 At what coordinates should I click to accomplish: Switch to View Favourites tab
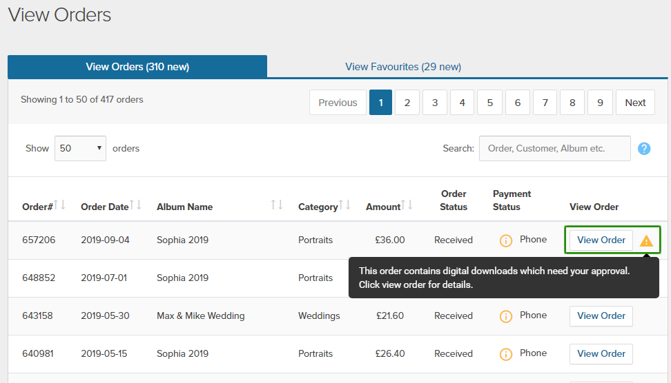[403, 67]
